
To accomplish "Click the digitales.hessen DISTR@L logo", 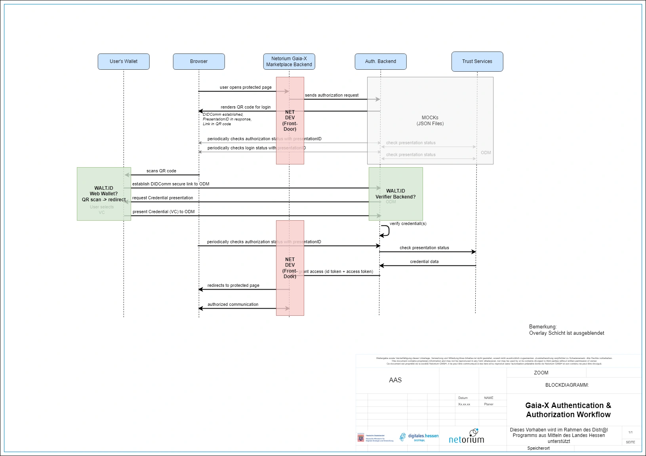I will click(x=419, y=437).
